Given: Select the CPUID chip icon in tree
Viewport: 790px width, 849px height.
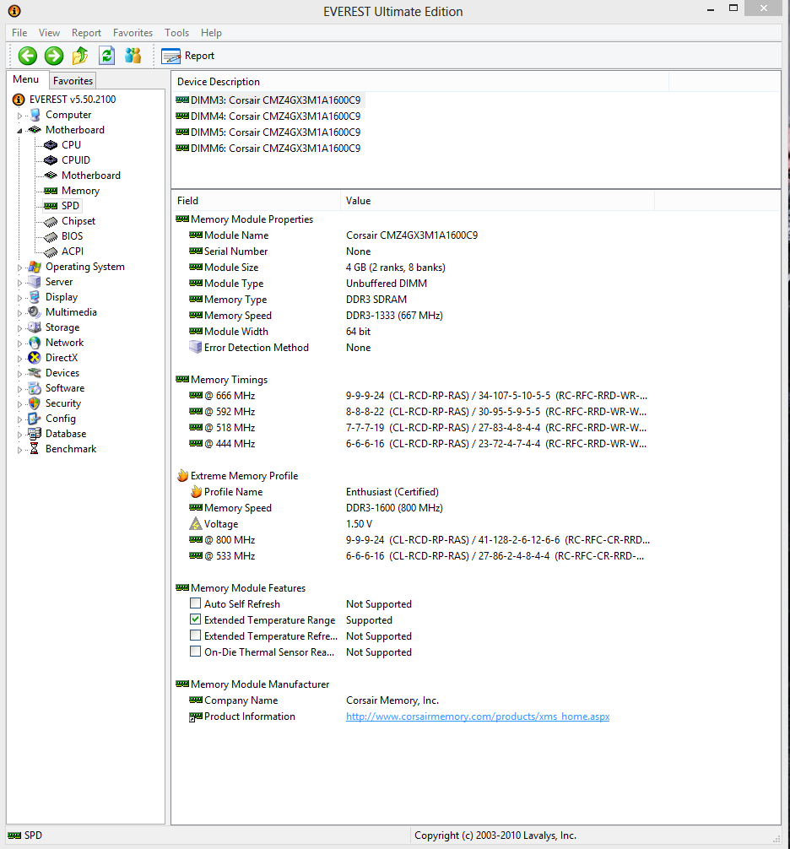Looking at the screenshot, I should click(51, 160).
